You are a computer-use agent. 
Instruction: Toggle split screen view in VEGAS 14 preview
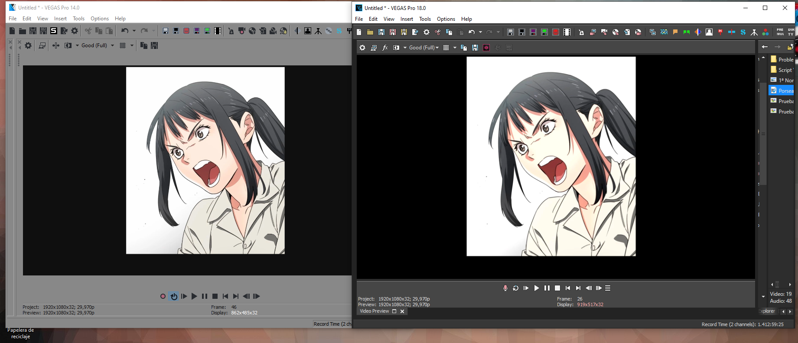pyautogui.click(x=68, y=45)
